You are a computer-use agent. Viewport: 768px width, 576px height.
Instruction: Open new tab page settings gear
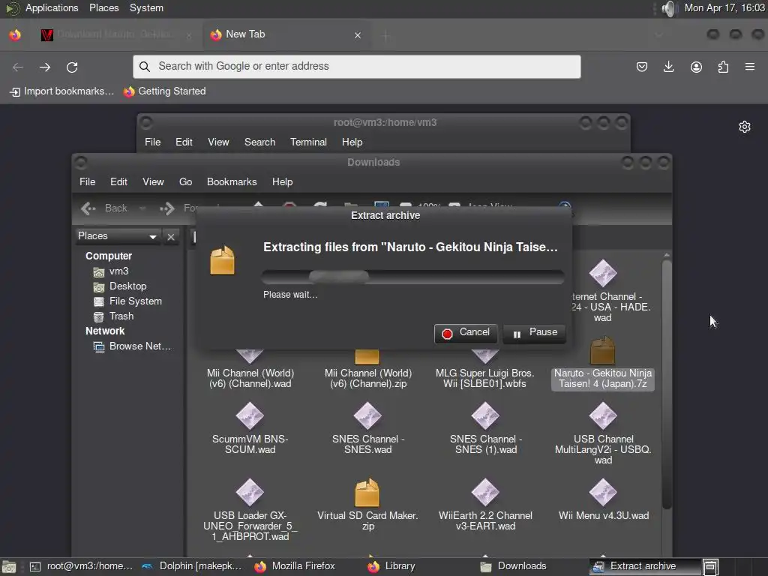[745, 127]
